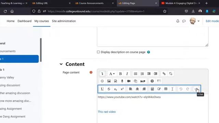Open My courses

tap(42, 21)
